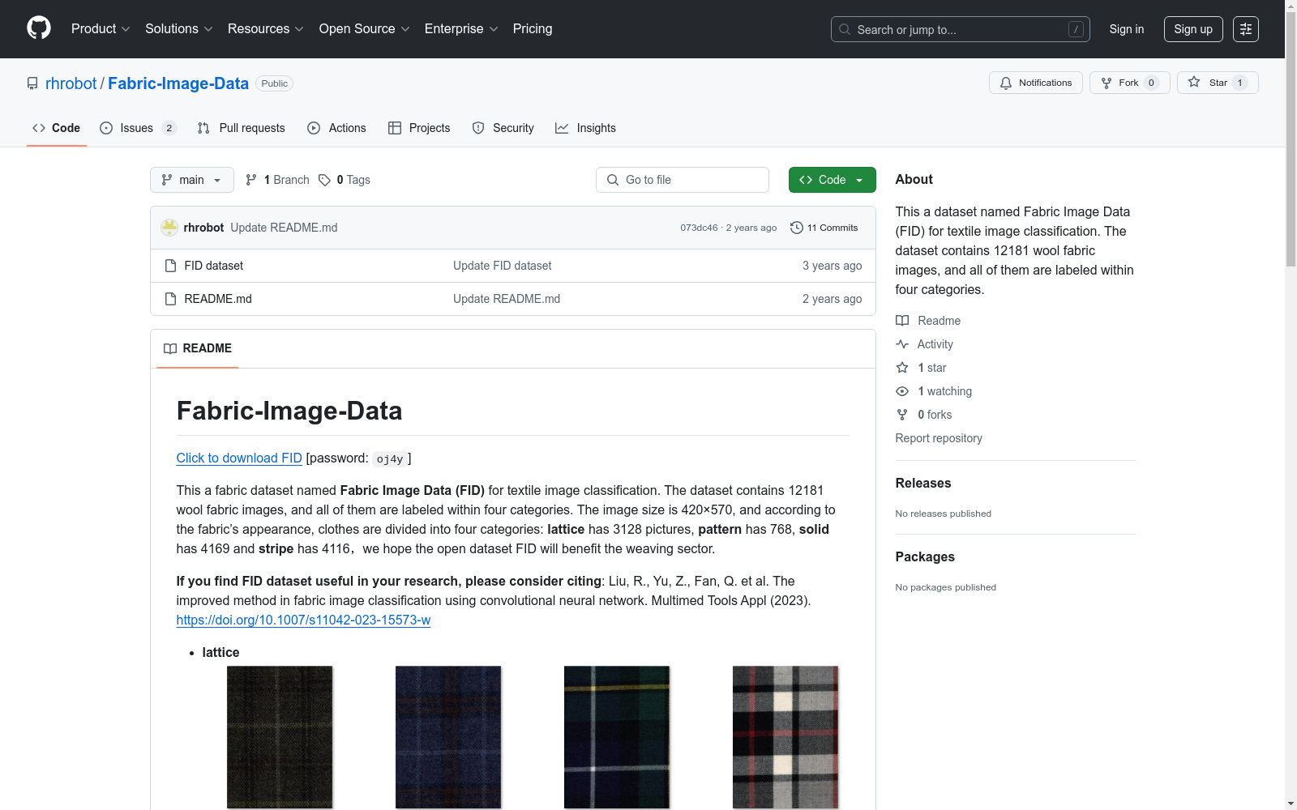Open the second navy blue lattice thumbnail
The height and width of the screenshot is (810, 1297).
pos(448,737)
